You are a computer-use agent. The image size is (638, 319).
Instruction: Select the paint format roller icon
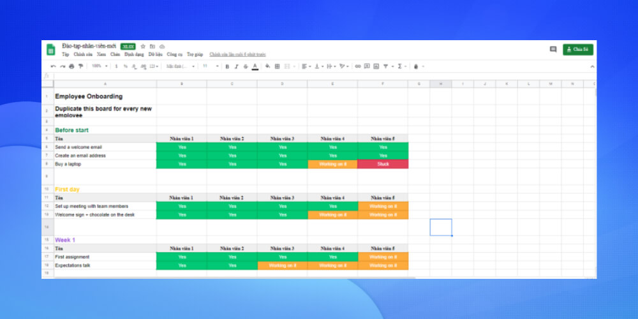[x=80, y=66]
